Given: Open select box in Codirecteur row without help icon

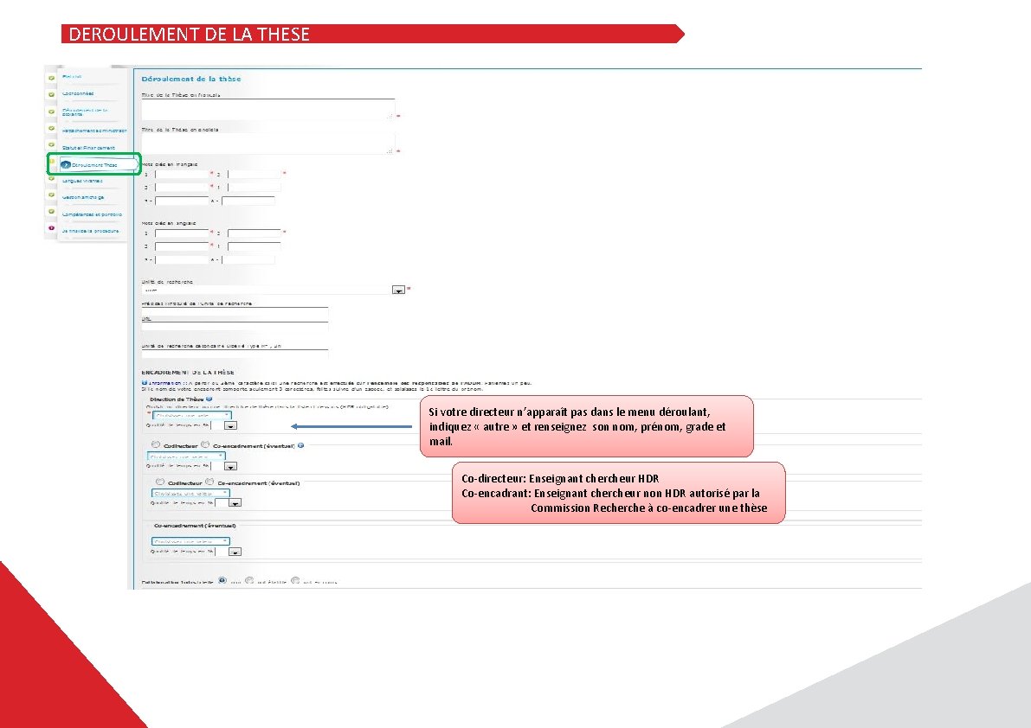Looking at the screenshot, I should (190, 493).
